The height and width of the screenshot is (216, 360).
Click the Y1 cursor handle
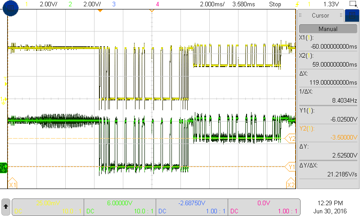(x=291, y=167)
